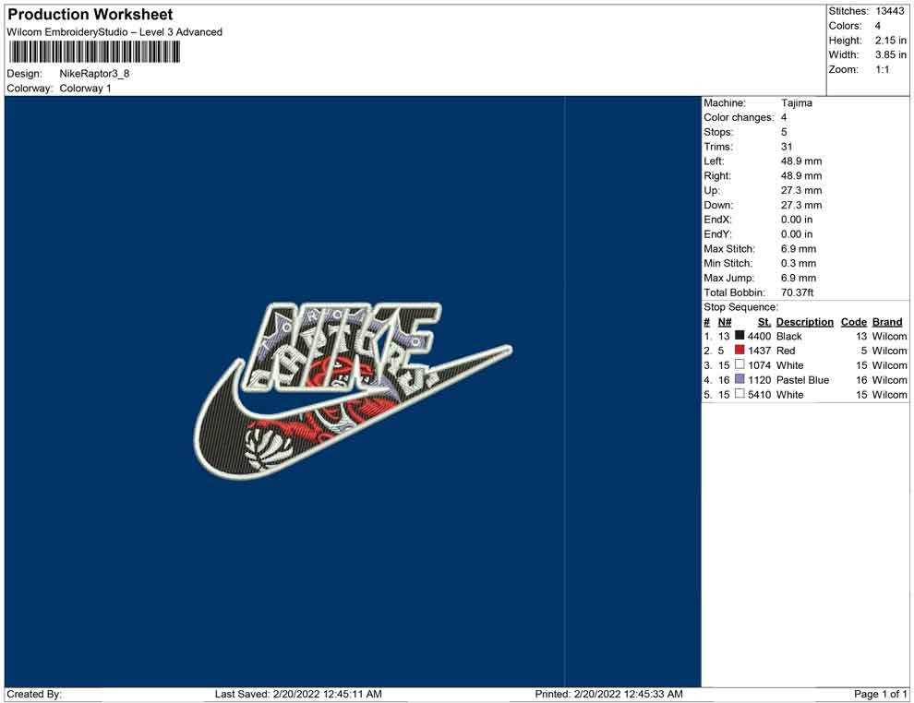Click the zoom value '1:1'
This screenshot has width=914, height=703.
(883, 69)
